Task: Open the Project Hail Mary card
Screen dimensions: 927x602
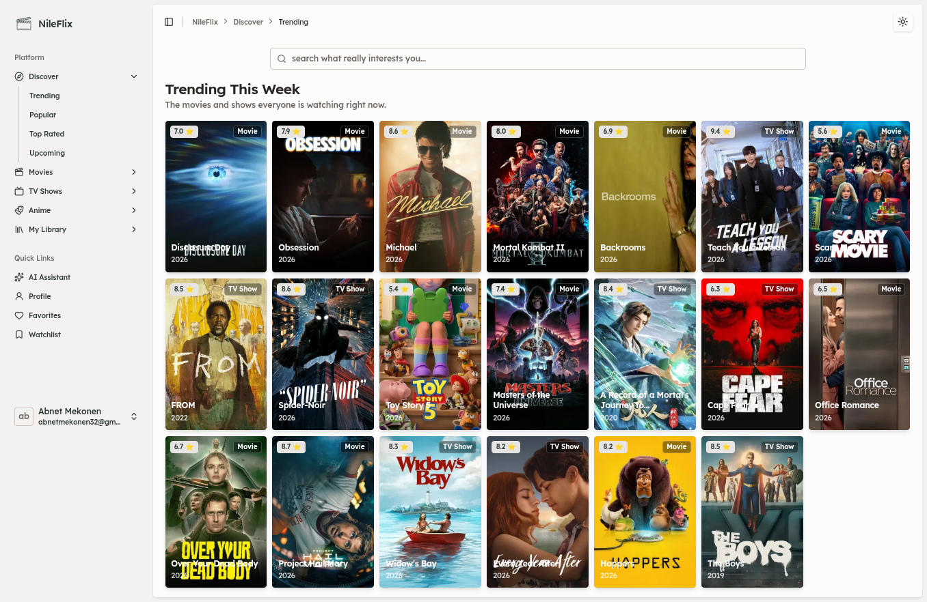Action: tap(323, 512)
